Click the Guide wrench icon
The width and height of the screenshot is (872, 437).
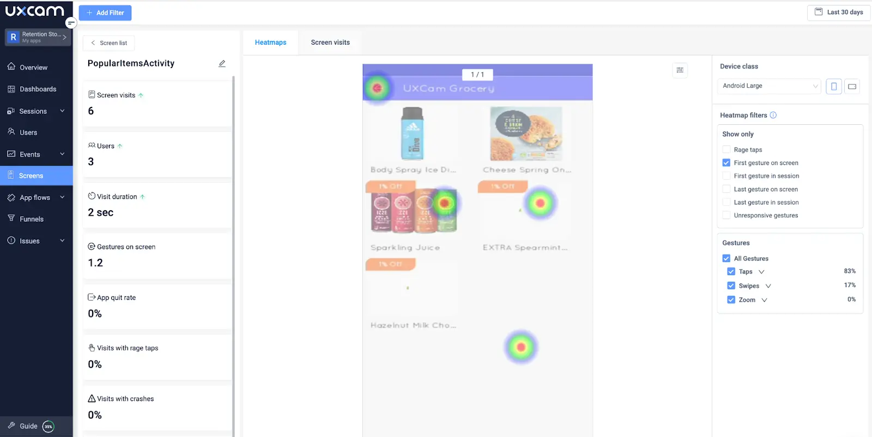(x=11, y=426)
